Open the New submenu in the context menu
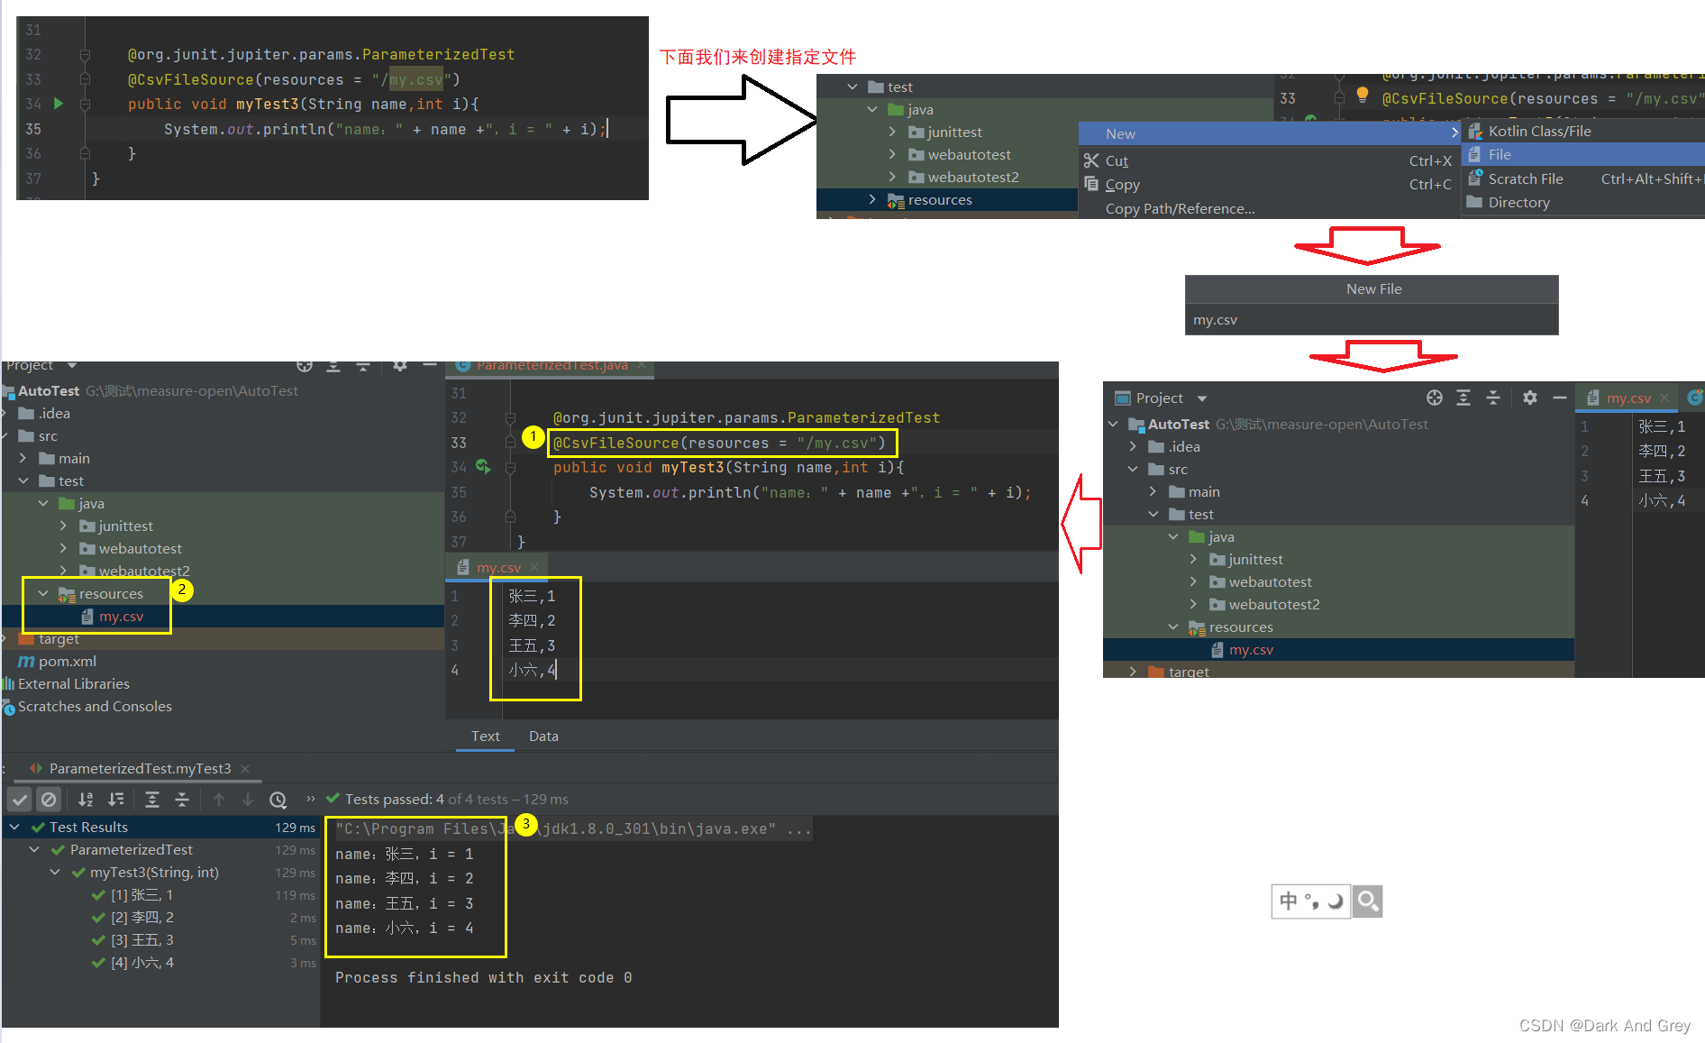Viewport: 1705px width, 1043px height. (1269, 133)
